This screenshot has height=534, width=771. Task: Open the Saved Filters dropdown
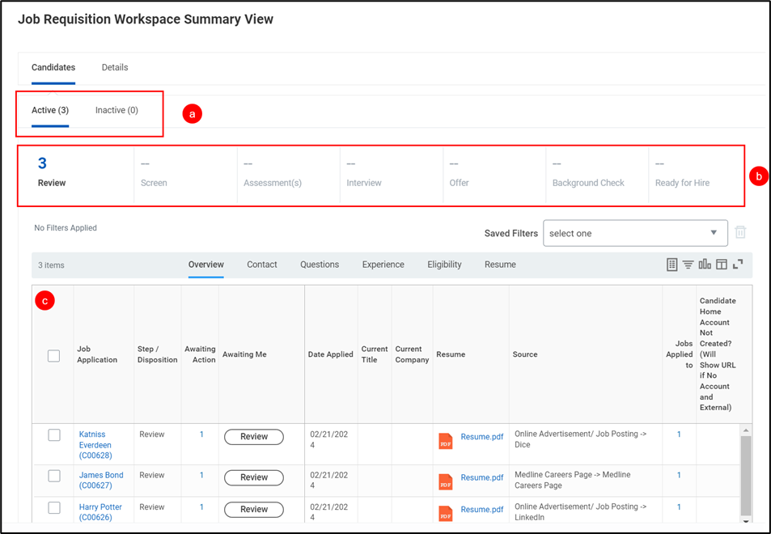[x=634, y=233]
